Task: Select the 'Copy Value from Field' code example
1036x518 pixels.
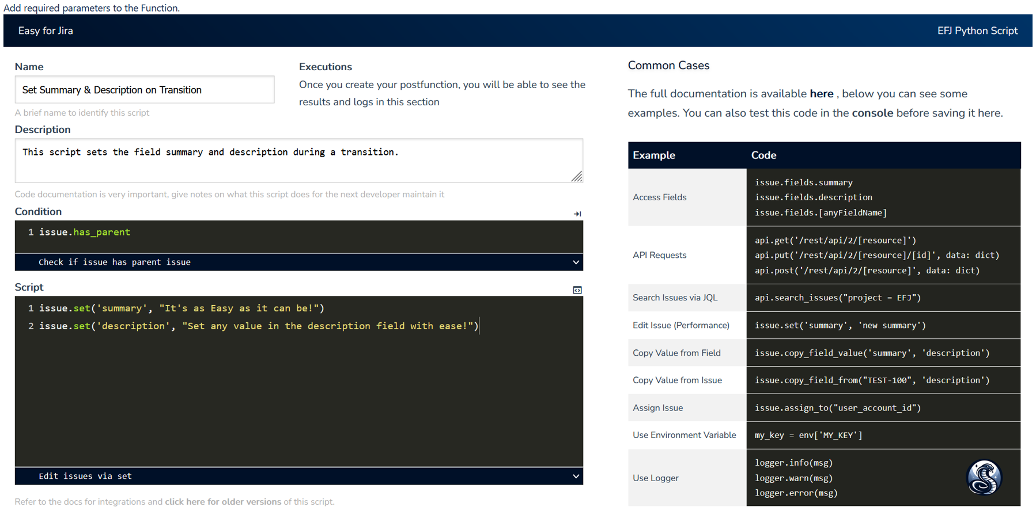Action: [x=872, y=353]
